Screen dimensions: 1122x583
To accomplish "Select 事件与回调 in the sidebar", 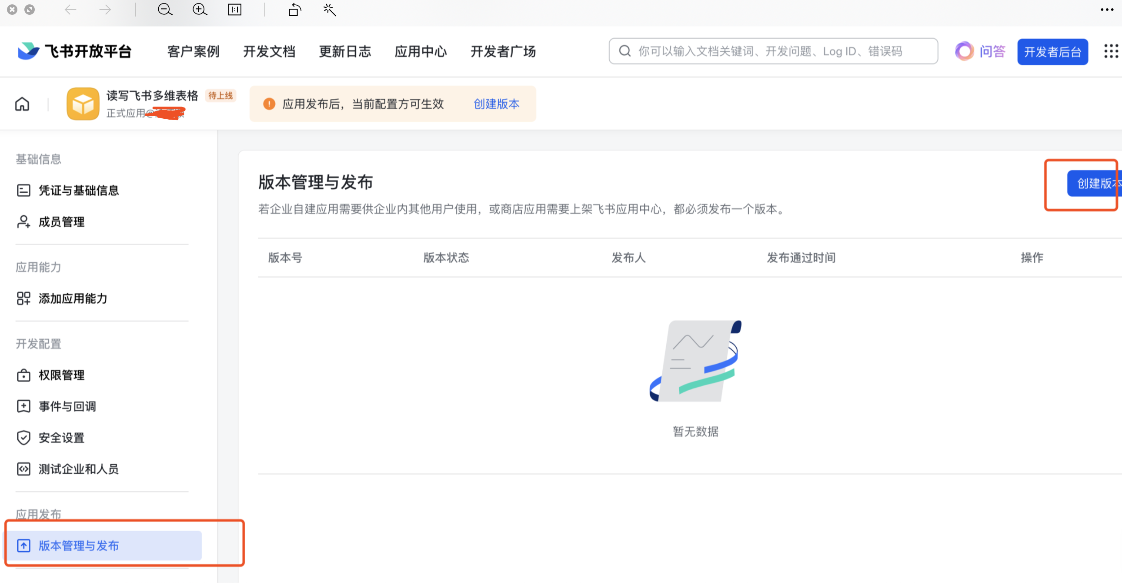I will click(67, 406).
